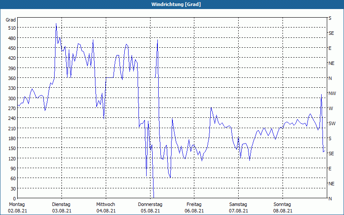
Task: Select the '480' left axis value
Action: pos(12,38)
